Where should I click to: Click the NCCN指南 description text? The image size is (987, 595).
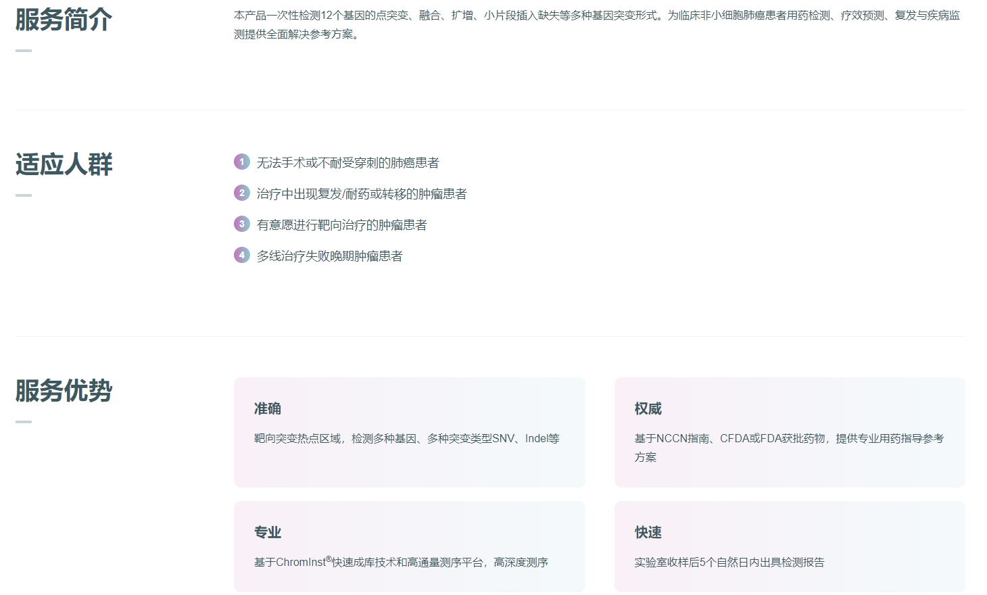pos(788,439)
